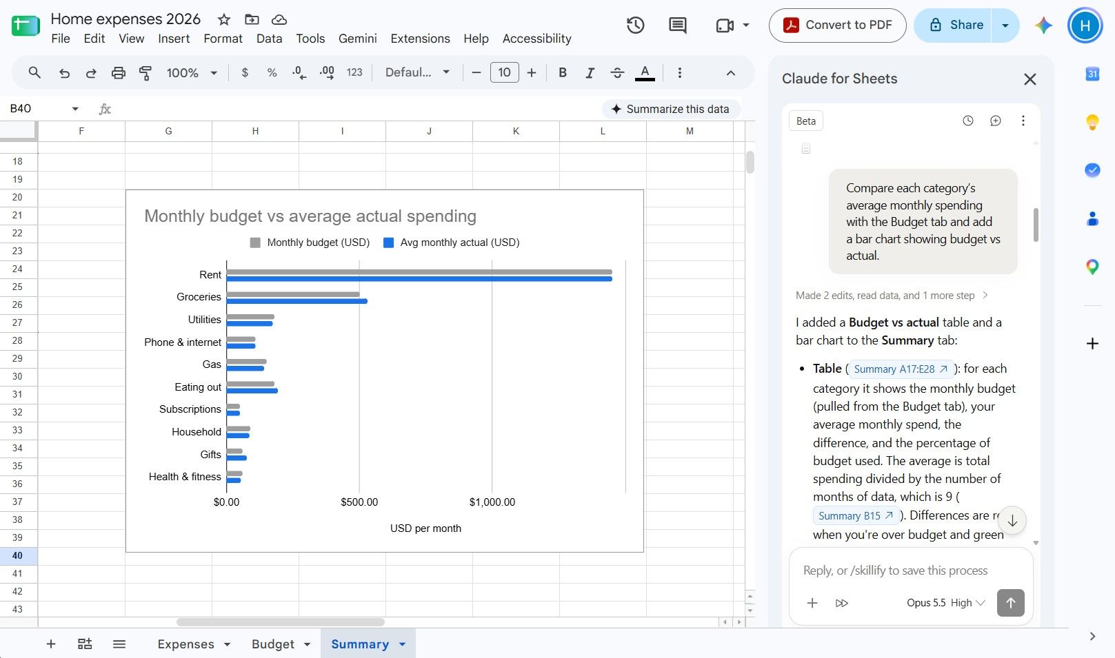Viewport: 1115px width, 658px height.
Task: Open Gemini sparkle icon near Share
Action: [x=1043, y=25]
